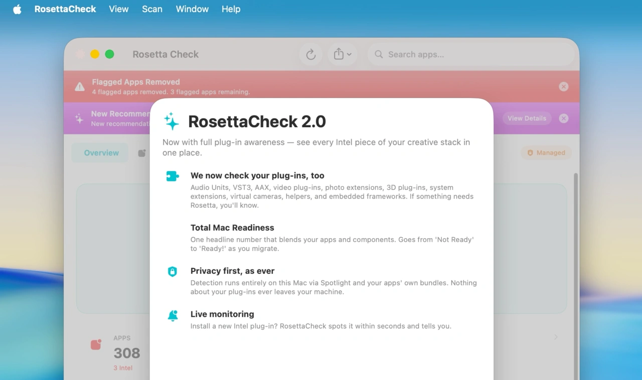Click the main window vertical scrollbar
This screenshot has width=642, height=380.
coord(575,275)
